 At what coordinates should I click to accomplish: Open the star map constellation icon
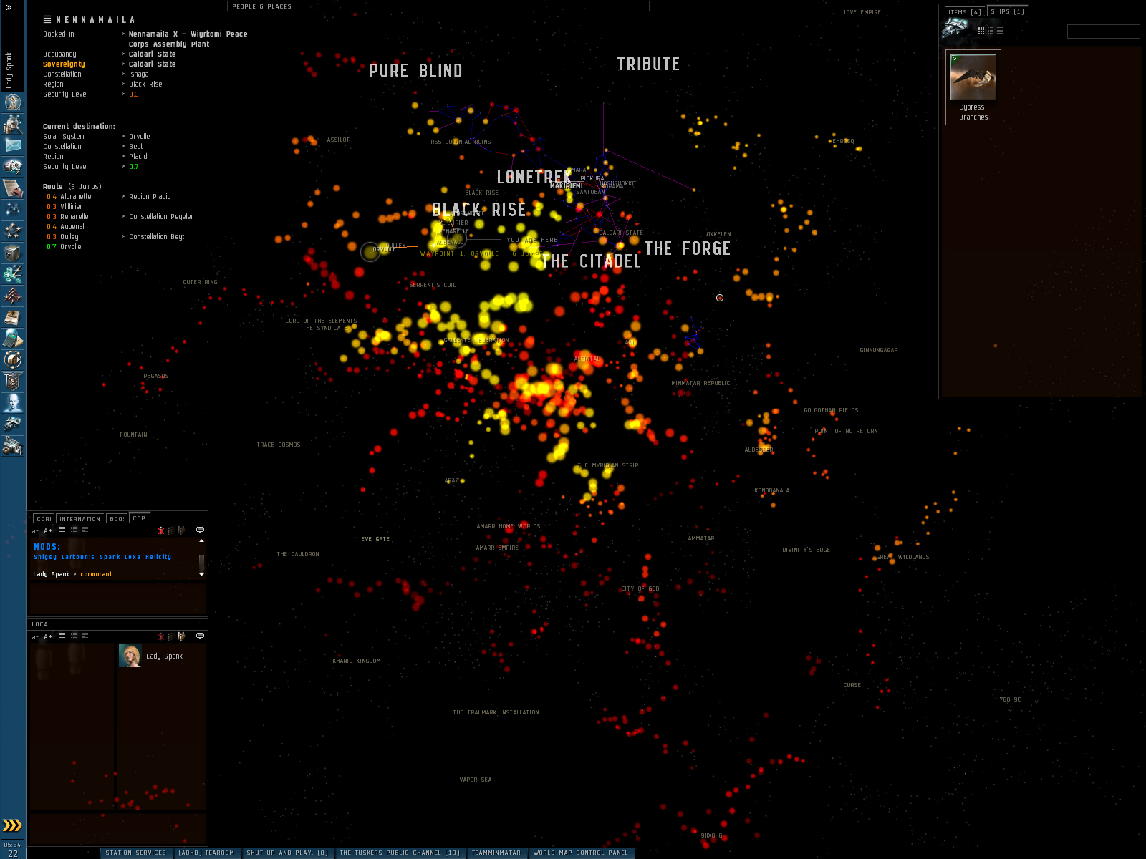pos(13,210)
